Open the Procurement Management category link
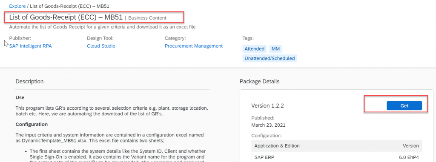Screen dimensions: 436x162 [x=194, y=46]
